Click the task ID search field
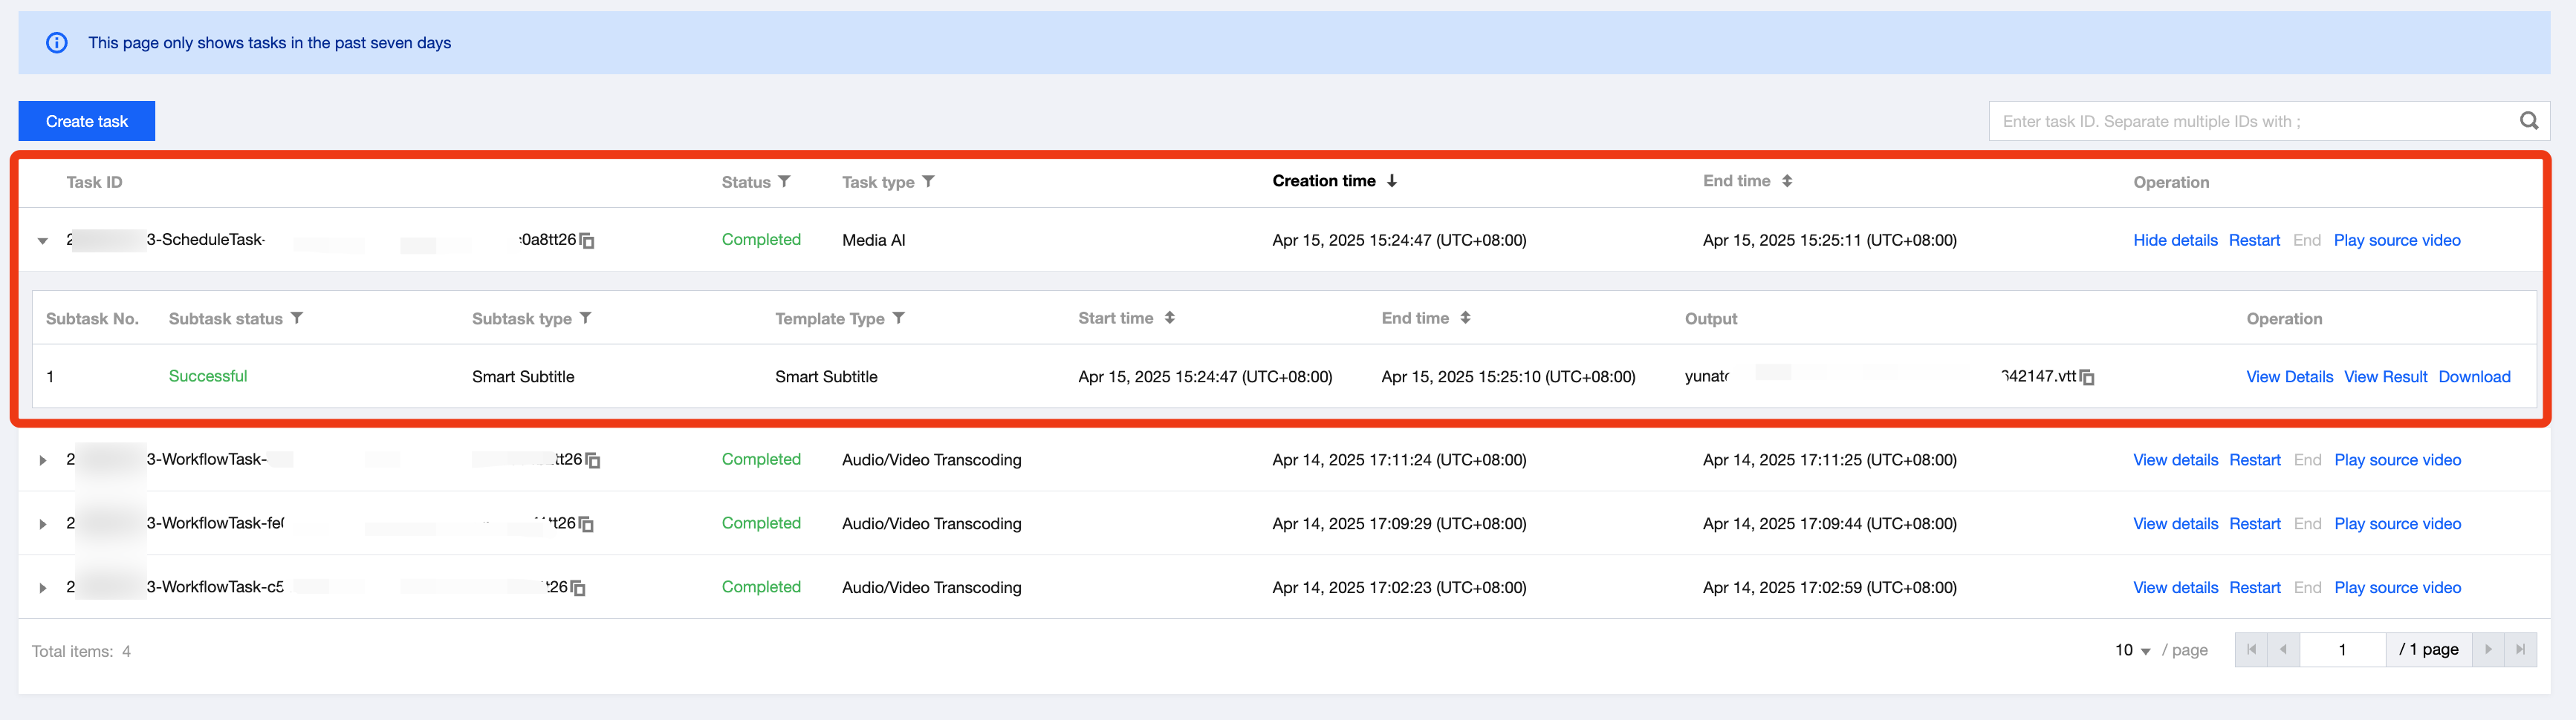Viewport: 2576px width, 720px height. tap(2250, 121)
